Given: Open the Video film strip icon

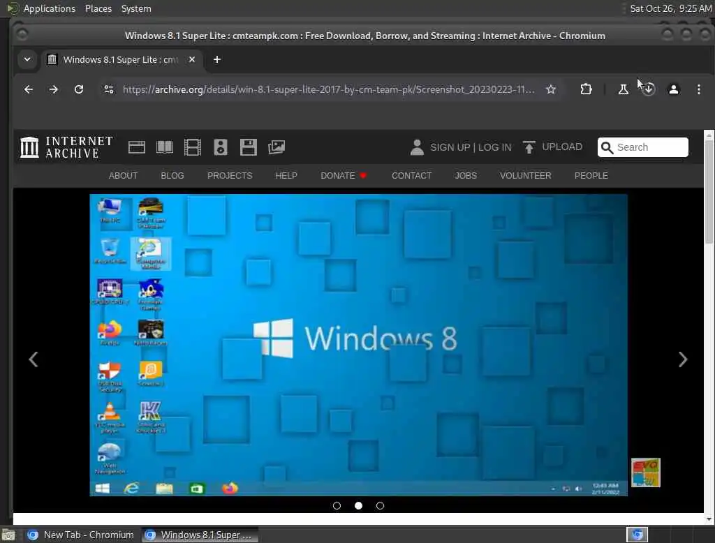Looking at the screenshot, I should [x=193, y=147].
